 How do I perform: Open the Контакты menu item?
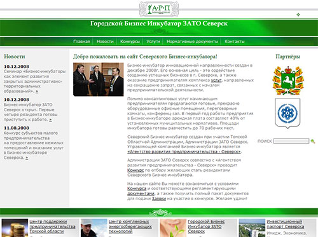click(235, 41)
